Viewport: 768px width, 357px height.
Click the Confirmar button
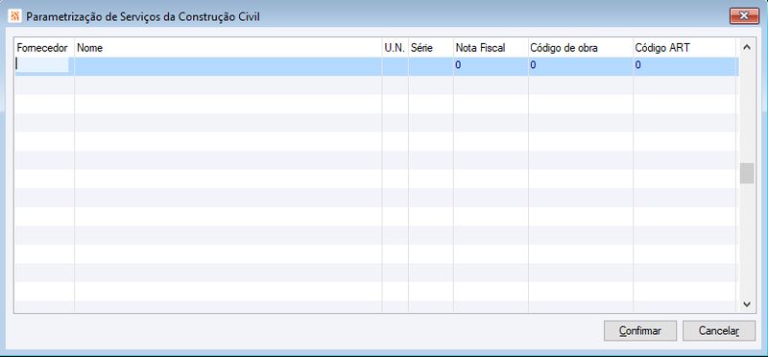pos(640,330)
